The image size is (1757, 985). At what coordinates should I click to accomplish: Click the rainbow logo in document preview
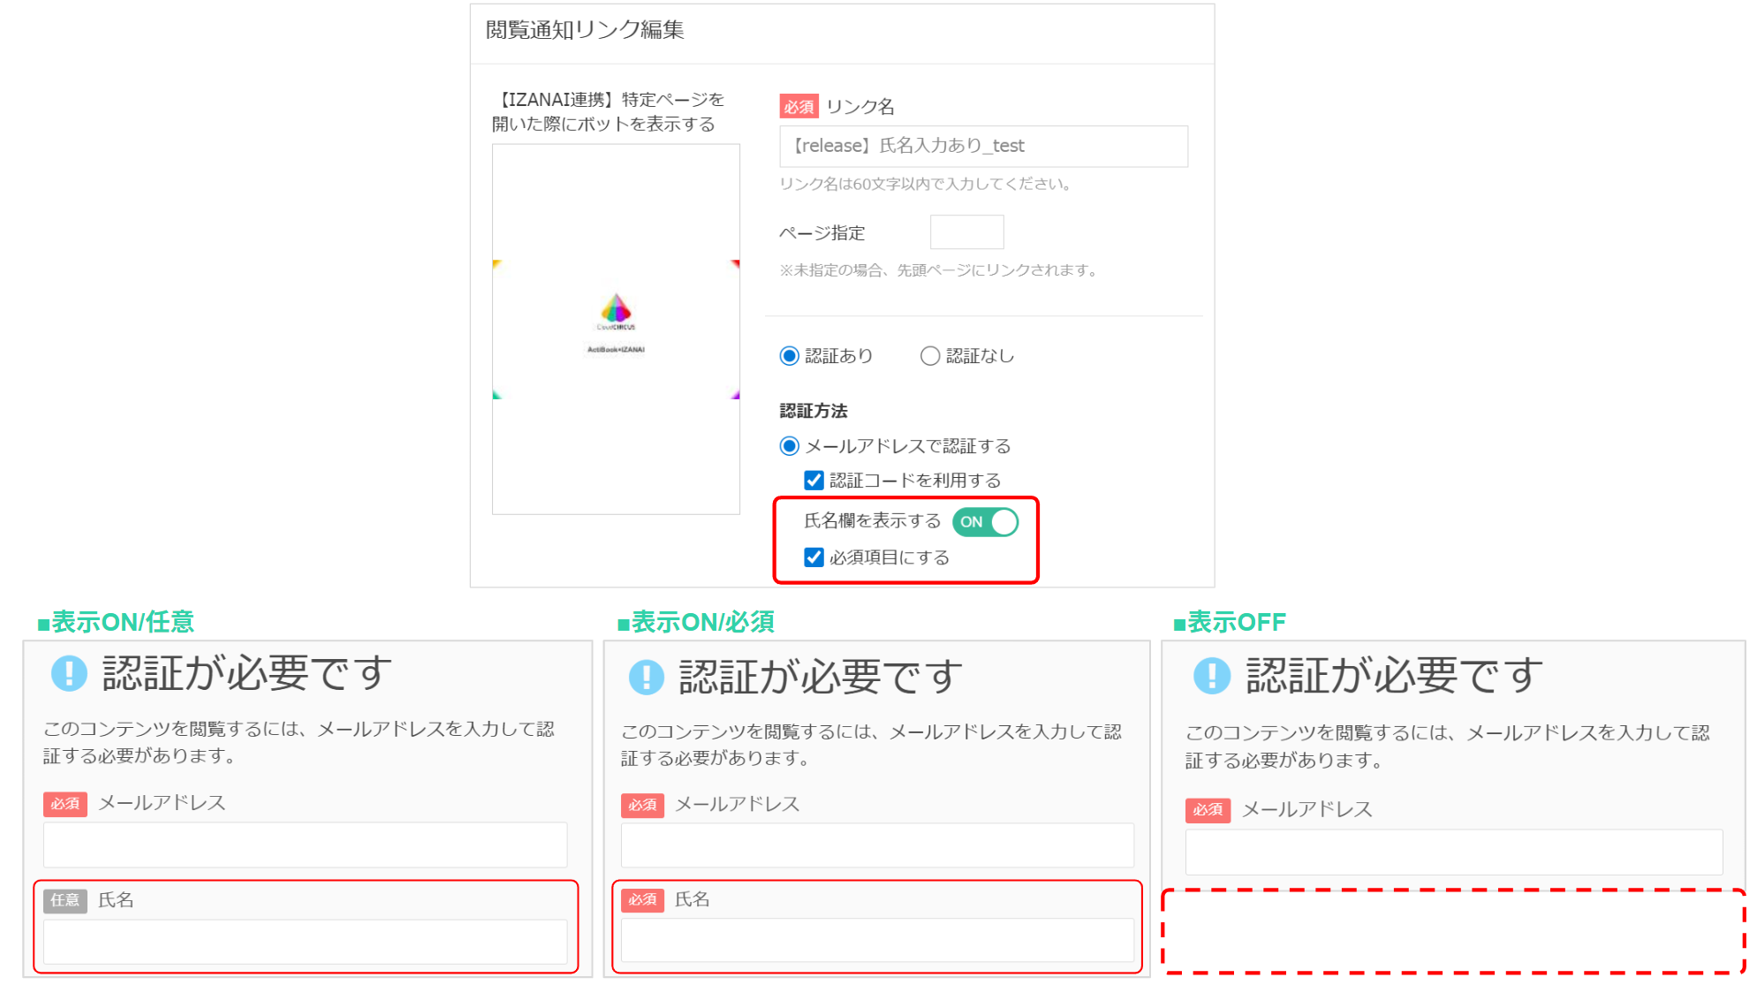tap(616, 309)
